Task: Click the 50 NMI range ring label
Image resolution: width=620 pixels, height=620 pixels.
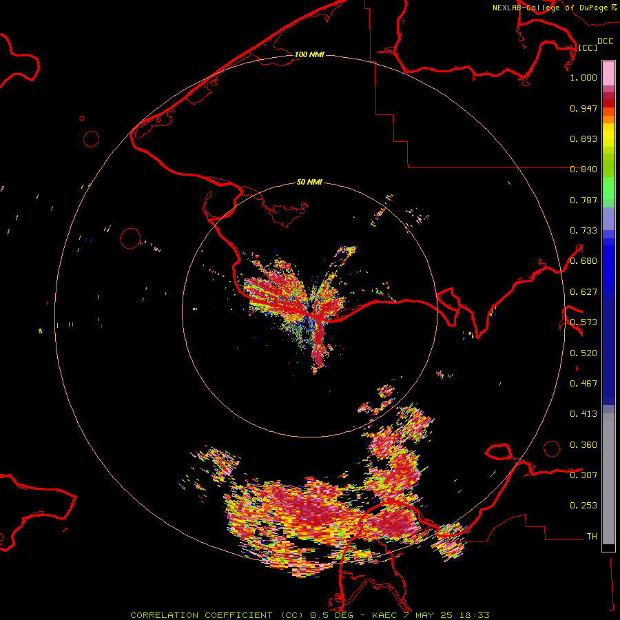Action: pyautogui.click(x=309, y=183)
